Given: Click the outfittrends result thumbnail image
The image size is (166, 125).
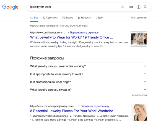Looking at the screenshot, I should click(x=139, y=39).
